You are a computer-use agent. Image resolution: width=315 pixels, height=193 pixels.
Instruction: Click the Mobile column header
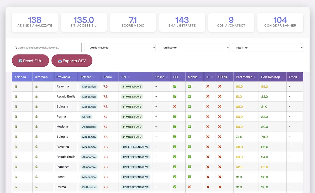[195, 77]
